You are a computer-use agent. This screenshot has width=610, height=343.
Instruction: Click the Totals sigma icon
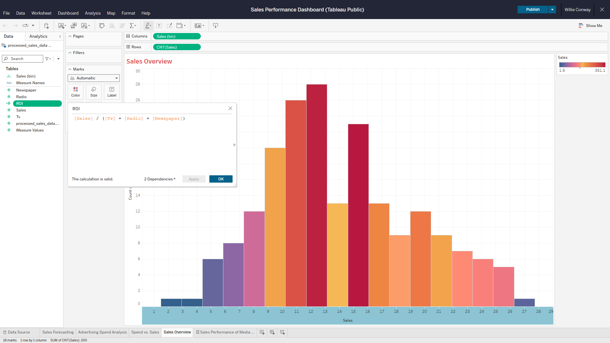click(x=132, y=26)
